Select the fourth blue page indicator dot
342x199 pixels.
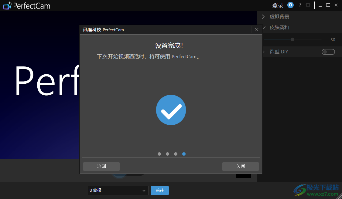coord(184,154)
